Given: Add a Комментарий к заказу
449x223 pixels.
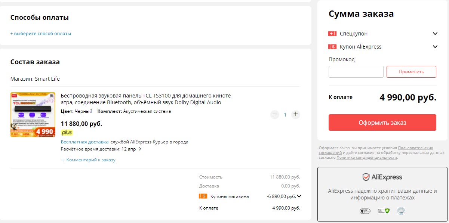Looking at the screenshot, I should coord(88,159).
